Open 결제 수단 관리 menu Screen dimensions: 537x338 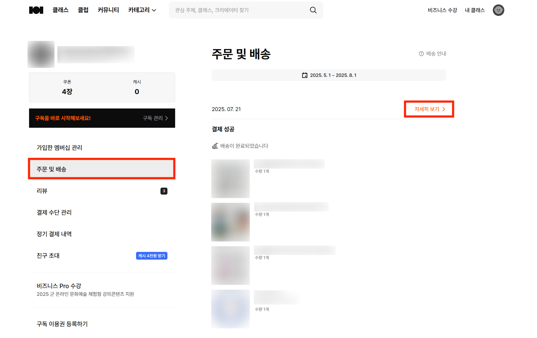pyautogui.click(x=54, y=212)
